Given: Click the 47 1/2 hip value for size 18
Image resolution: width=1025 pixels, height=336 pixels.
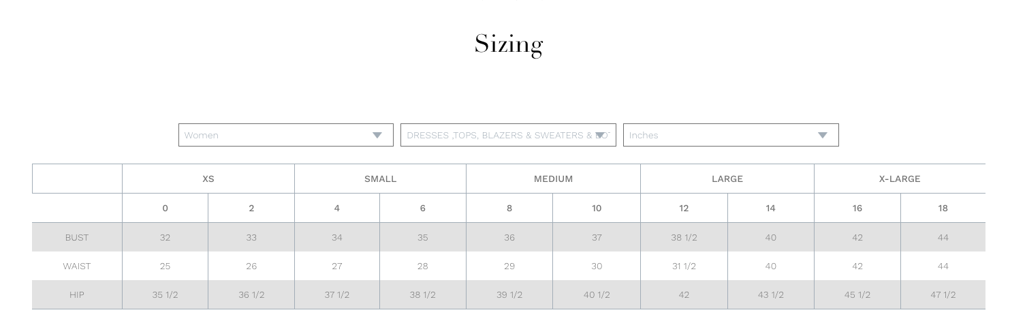Looking at the screenshot, I should (x=943, y=294).
